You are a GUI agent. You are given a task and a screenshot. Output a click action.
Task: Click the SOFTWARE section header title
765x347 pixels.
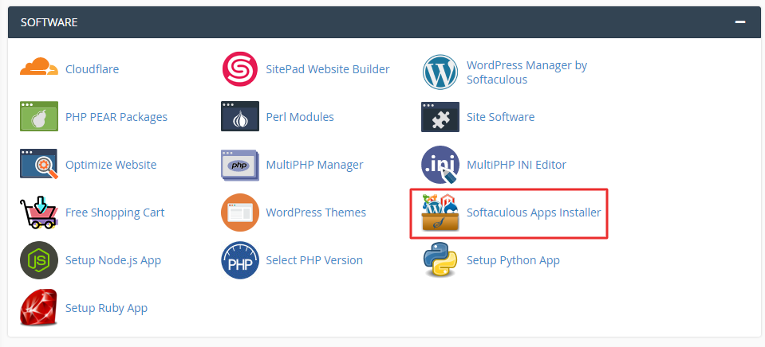[49, 22]
